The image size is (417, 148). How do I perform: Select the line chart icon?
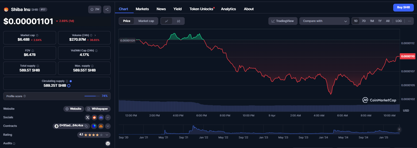[x=167, y=21]
